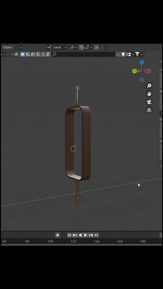163x289 pixels.
Task: Click the large red gizmo circle
Action: coord(147,71)
